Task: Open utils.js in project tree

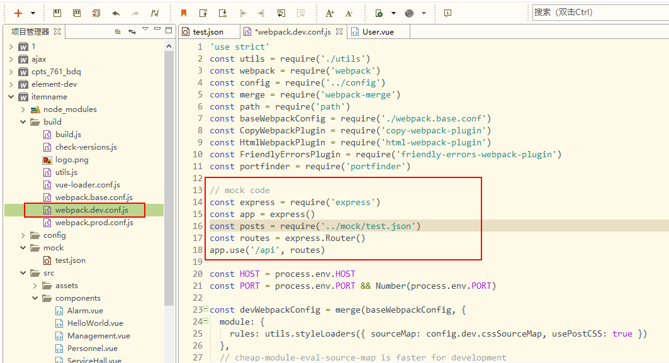Action: (x=60, y=172)
